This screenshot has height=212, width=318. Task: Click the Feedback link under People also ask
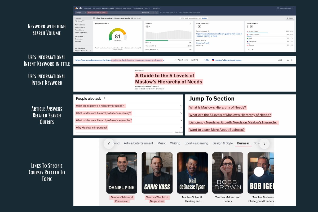[179, 132]
